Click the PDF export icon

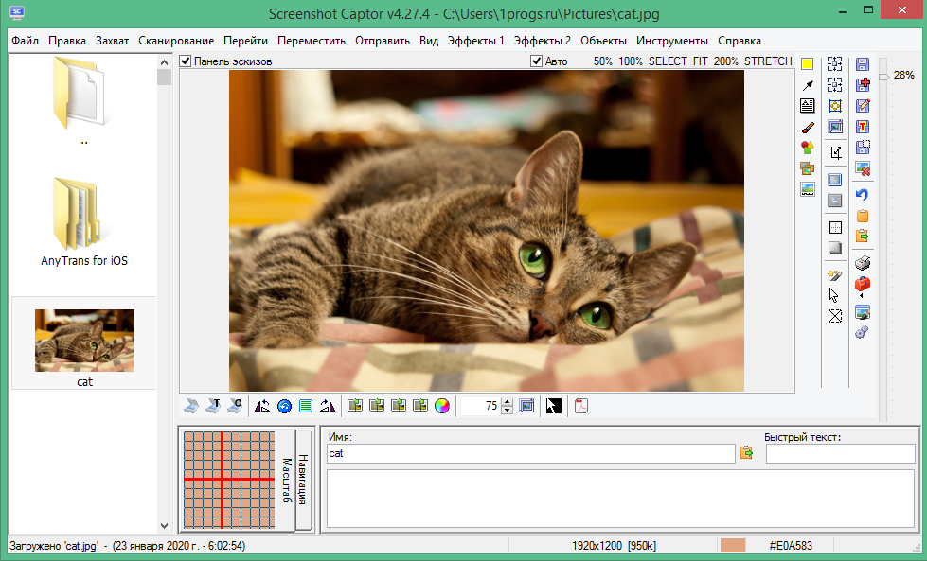(x=582, y=406)
